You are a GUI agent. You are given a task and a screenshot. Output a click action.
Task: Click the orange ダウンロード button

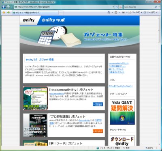[x=98, y=131]
